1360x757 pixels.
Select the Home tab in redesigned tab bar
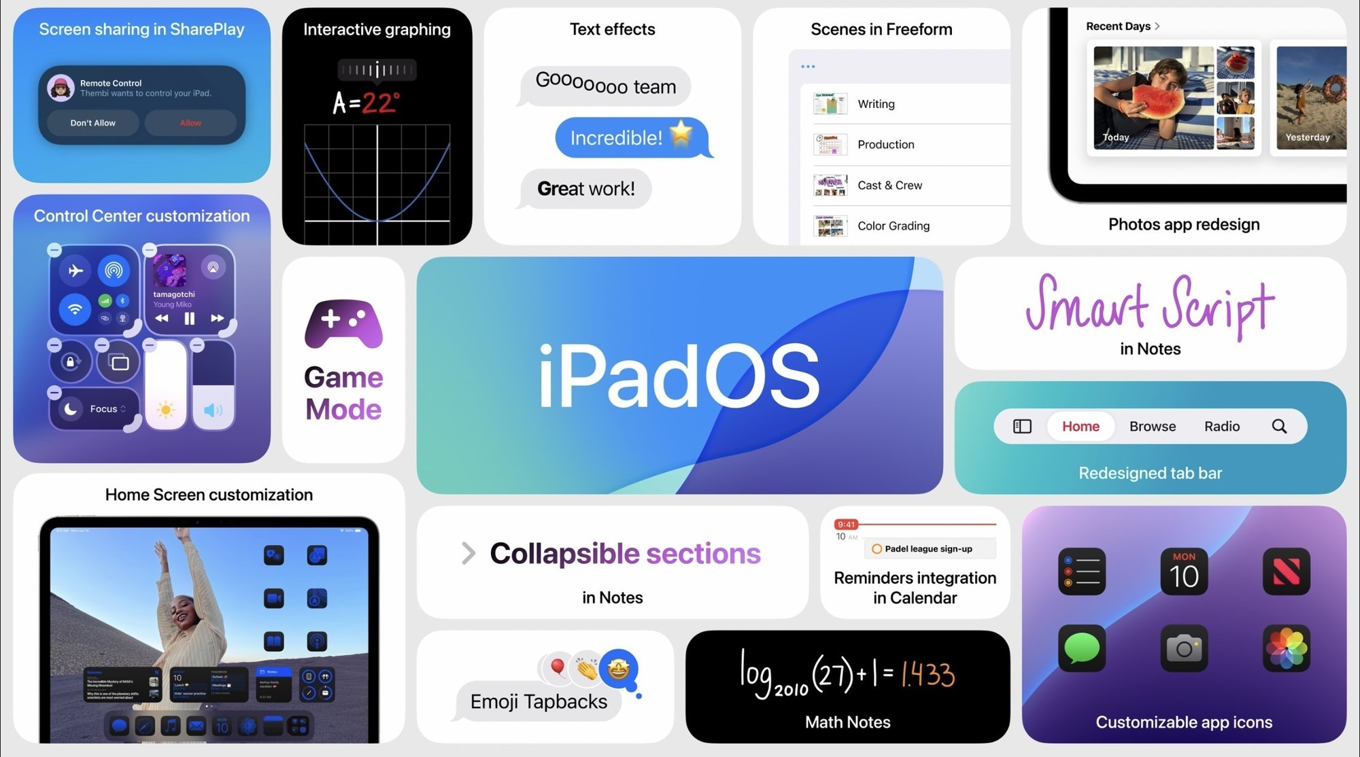click(1080, 426)
